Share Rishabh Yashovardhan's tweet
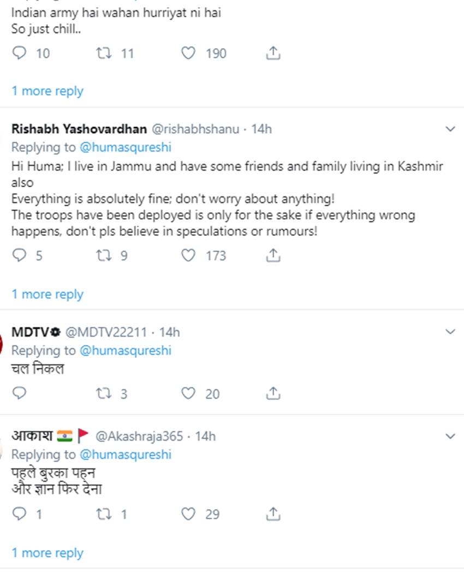 (273, 255)
